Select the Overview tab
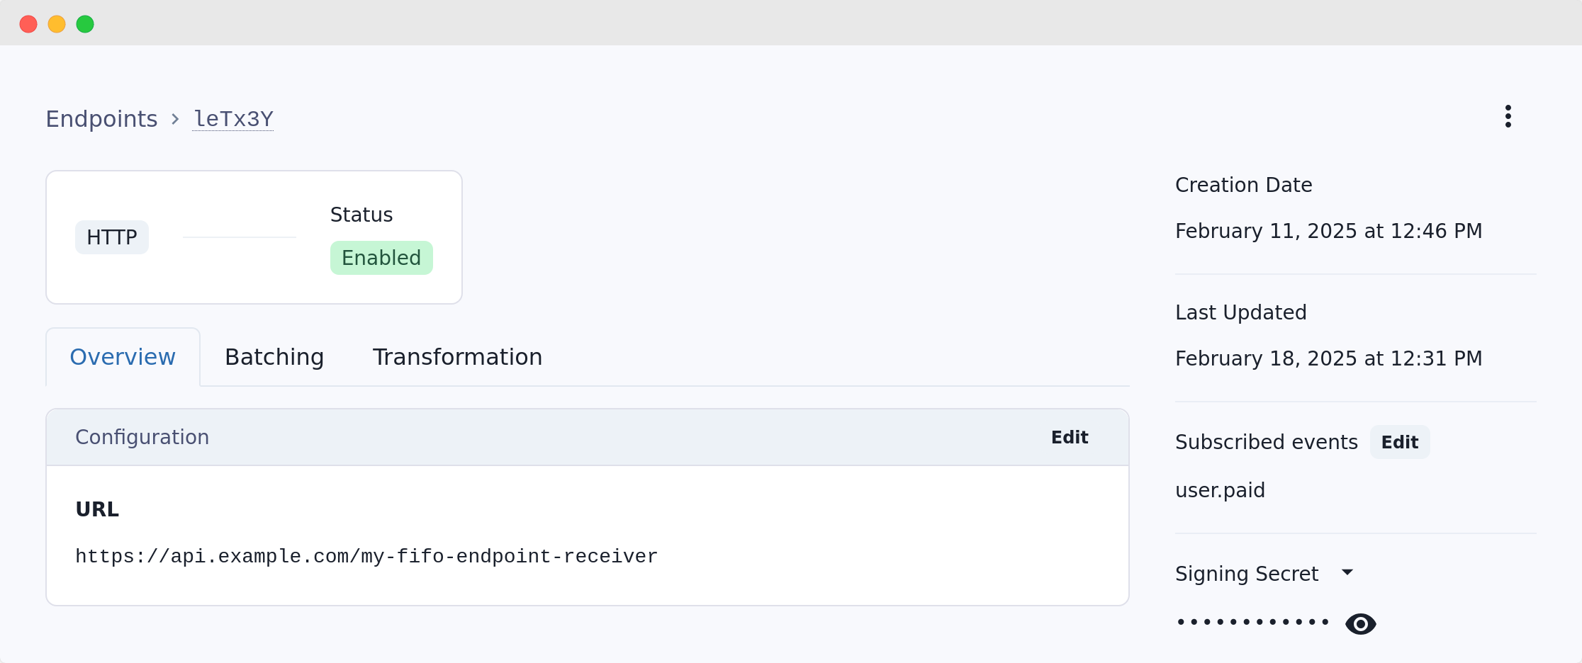 (122, 357)
